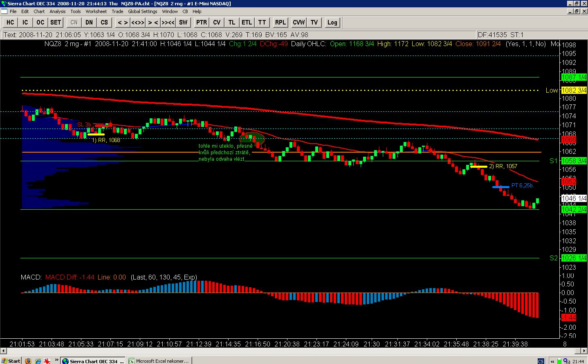Click the green tray status icon
588x364 pixels.
pos(560,361)
